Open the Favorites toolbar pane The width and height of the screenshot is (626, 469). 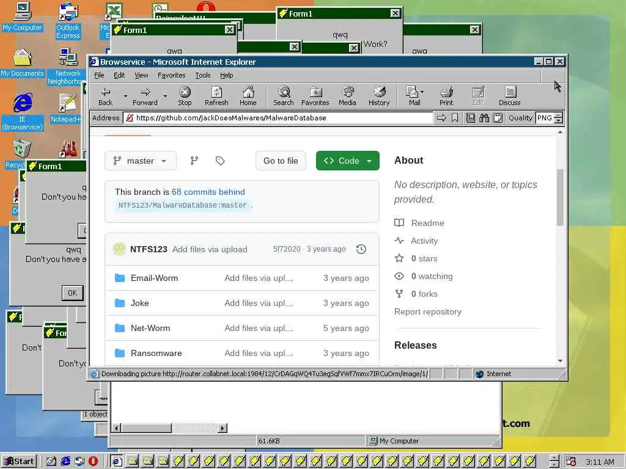[x=315, y=96]
